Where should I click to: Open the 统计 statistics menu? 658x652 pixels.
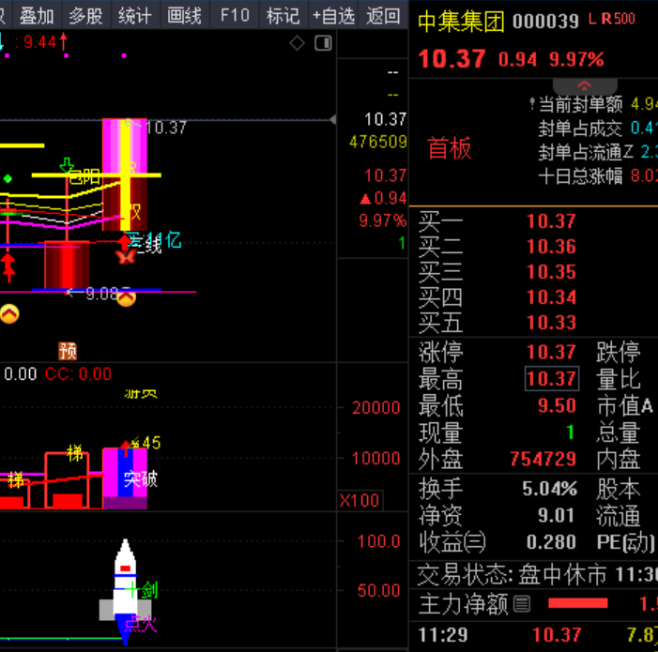135,16
